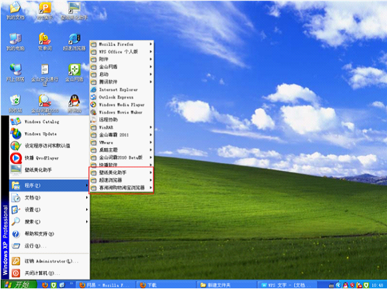Launch Internet Explorer from the programs list
The height and width of the screenshot is (289, 387).
[121, 89]
